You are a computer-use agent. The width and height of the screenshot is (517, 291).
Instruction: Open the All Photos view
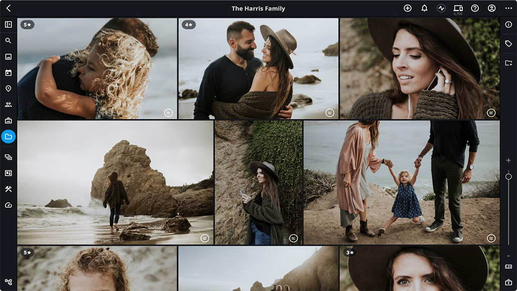[x=8, y=57]
